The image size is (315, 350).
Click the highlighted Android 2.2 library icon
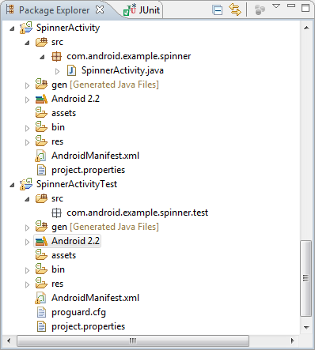pos(41,241)
